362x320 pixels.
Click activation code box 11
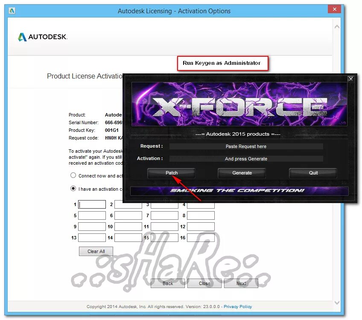pos(164,227)
